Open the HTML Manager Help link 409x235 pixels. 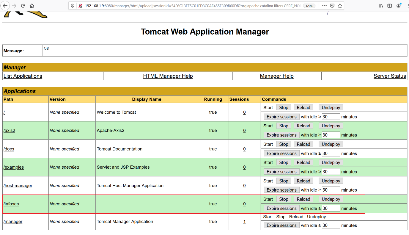coord(168,76)
